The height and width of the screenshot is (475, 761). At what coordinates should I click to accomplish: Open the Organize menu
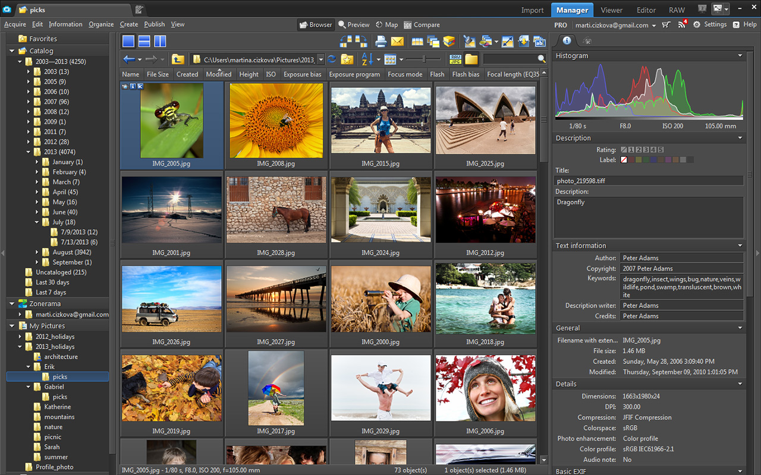click(101, 24)
